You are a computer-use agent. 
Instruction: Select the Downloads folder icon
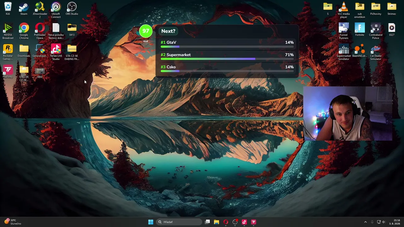point(24,51)
